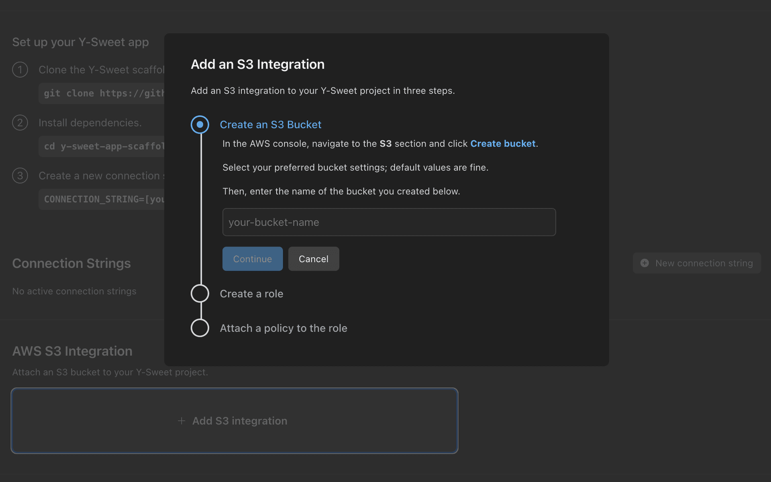Click the step 3 number circle
Image resolution: width=771 pixels, height=482 pixels.
tap(20, 176)
